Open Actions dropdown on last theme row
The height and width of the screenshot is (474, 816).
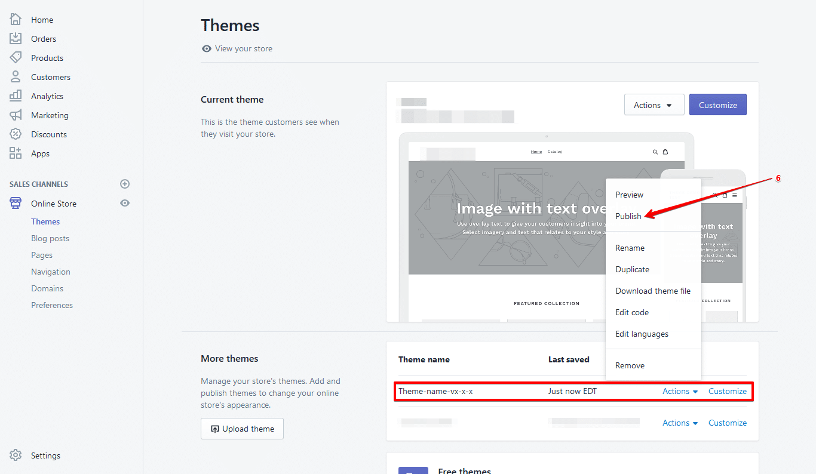pyautogui.click(x=680, y=423)
